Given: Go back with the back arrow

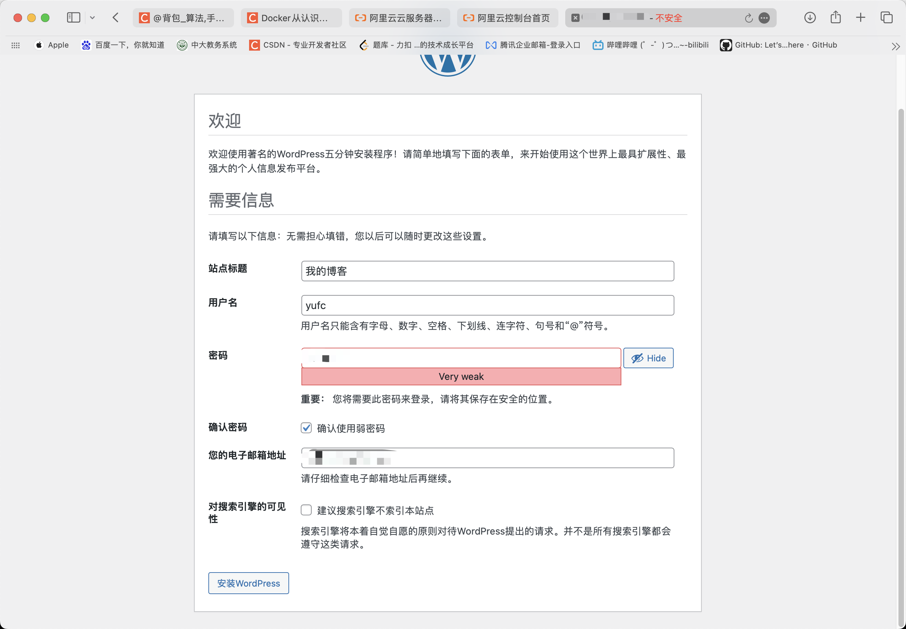Looking at the screenshot, I should [x=115, y=18].
